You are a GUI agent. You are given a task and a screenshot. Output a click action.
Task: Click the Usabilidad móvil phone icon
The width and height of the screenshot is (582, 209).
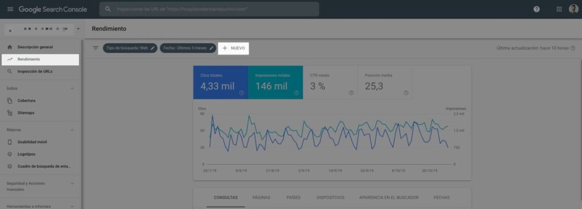tap(10, 142)
